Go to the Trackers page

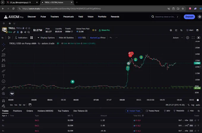[x=55, y=17]
